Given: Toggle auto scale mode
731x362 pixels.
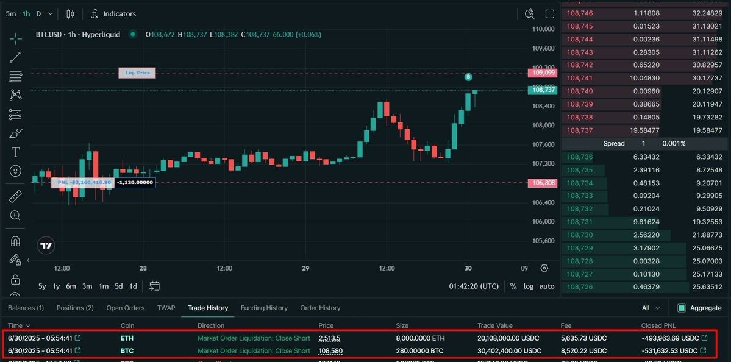Looking at the screenshot, I should (547, 286).
